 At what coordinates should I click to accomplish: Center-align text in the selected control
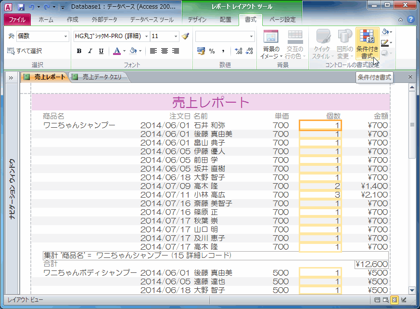(165, 51)
